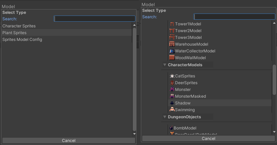Click the Shadow character icon
The width and height of the screenshot is (277, 145).
click(172, 103)
